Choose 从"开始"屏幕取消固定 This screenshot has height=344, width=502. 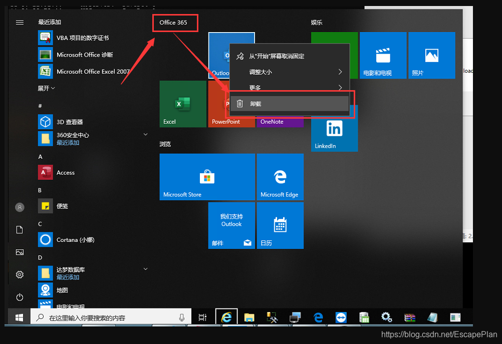290,56
